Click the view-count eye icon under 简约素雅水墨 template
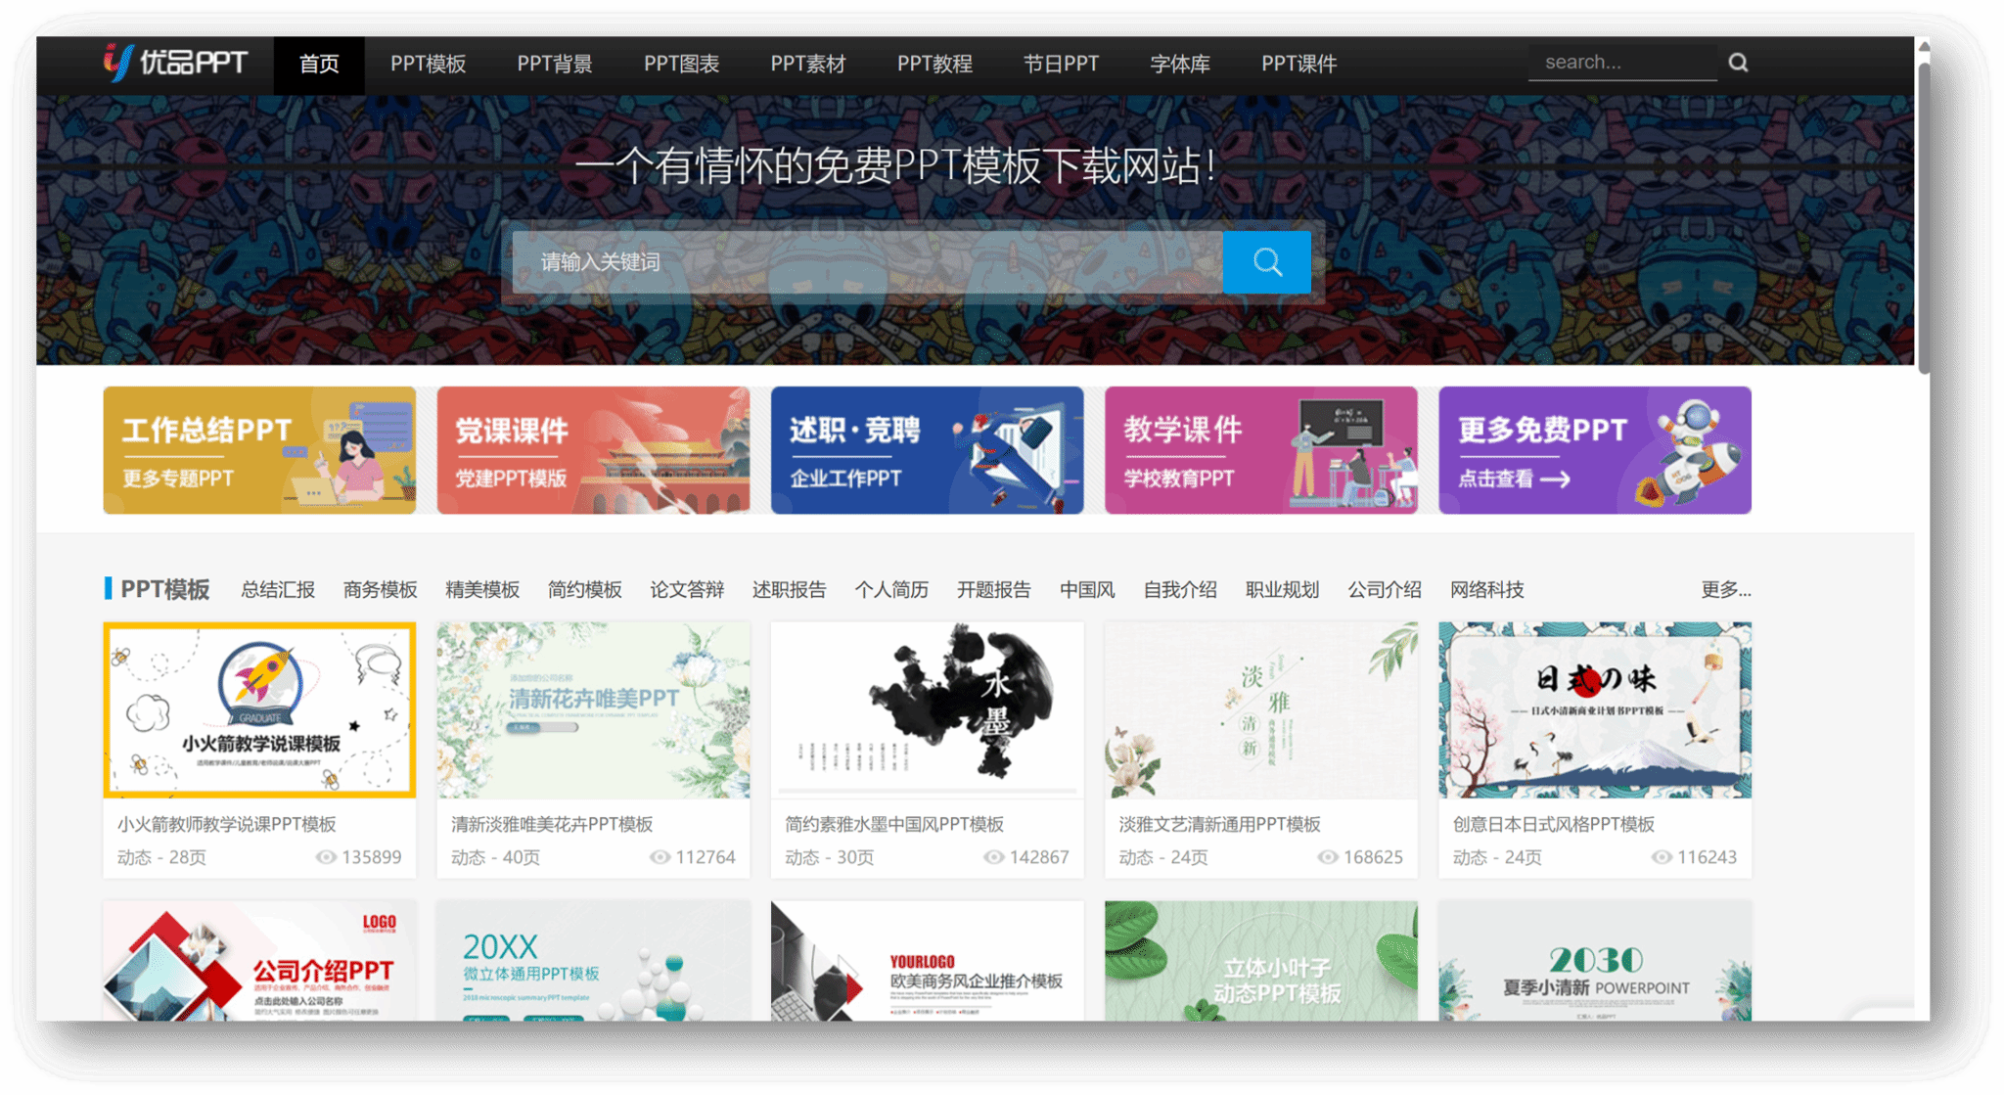Image resolution: width=2004 pixels, height=1095 pixels. click(993, 857)
